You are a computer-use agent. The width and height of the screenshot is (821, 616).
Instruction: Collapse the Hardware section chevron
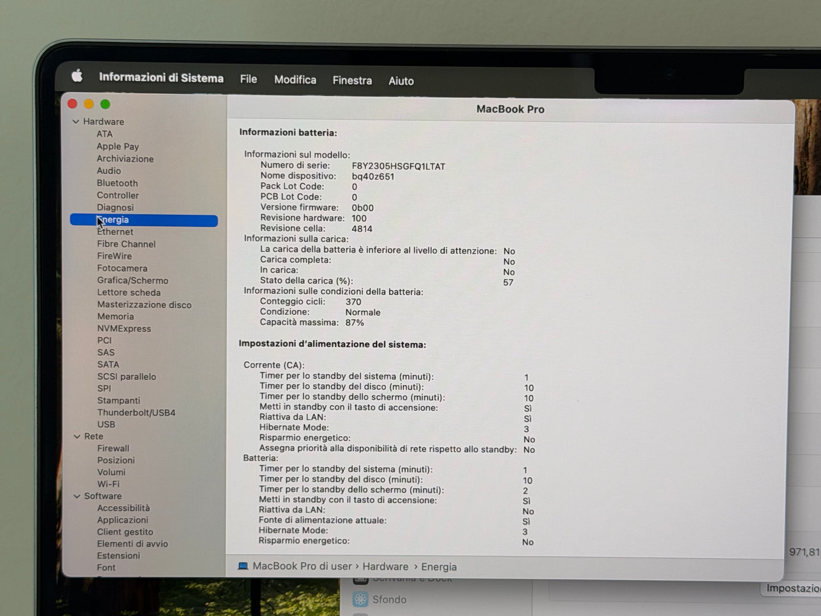pos(76,122)
